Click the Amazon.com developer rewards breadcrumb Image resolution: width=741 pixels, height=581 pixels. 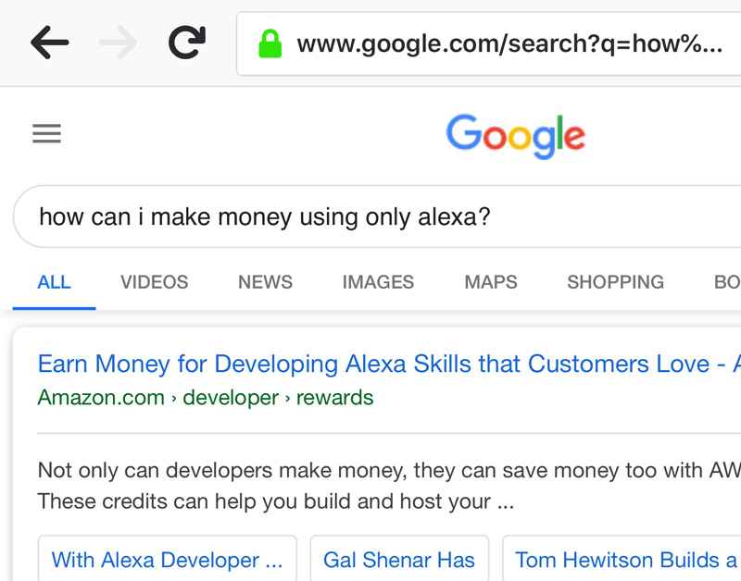point(206,398)
